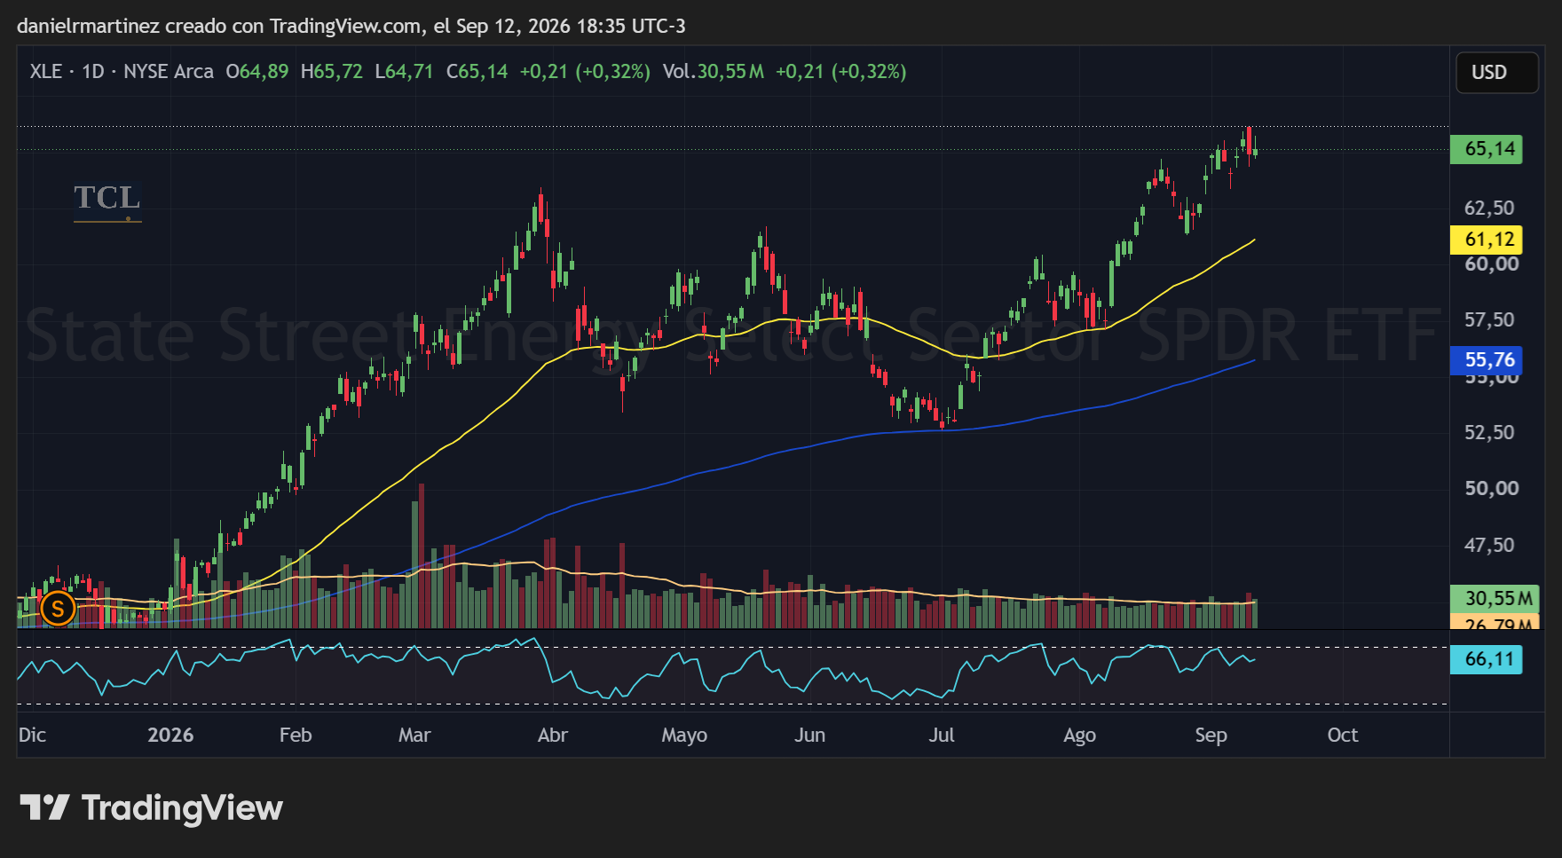The height and width of the screenshot is (858, 1562).
Task: Open the USD currency selector
Action: [x=1497, y=73]
